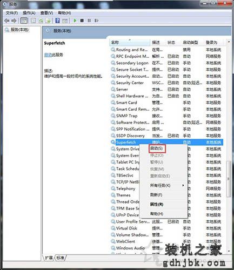Screen dimensions: 234x270
Task: Sort by the 登录为 column header
Action: [213, 43]
